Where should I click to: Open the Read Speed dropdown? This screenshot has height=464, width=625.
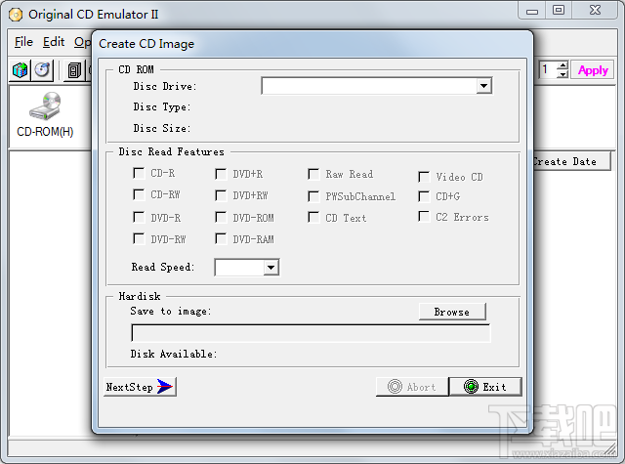click(271, 267)
